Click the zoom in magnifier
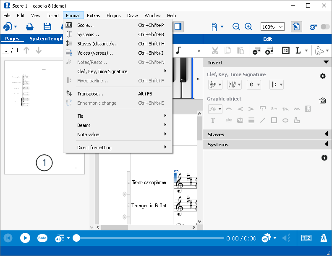The image size is (332, 256). (248, 27)
